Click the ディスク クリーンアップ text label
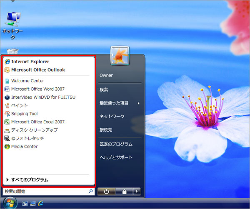 35,130
